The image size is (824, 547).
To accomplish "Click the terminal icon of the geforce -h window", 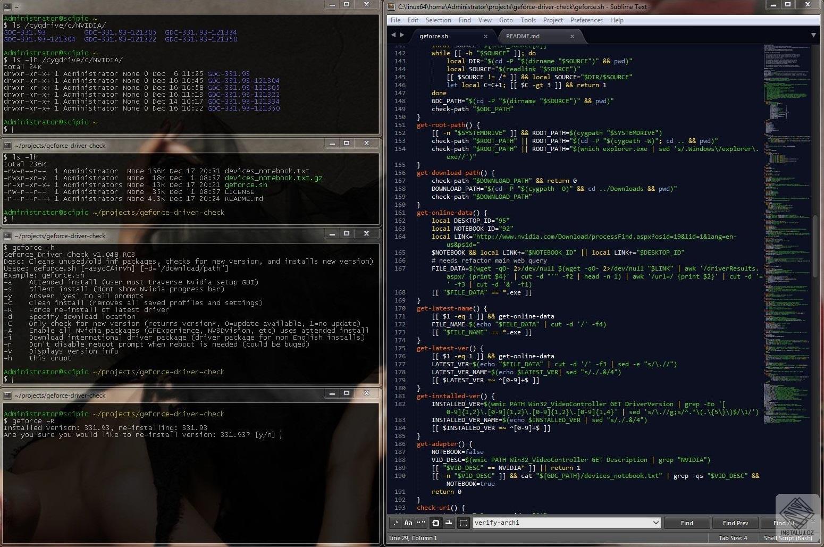I will pyautogui.click(x=7, y=236).
